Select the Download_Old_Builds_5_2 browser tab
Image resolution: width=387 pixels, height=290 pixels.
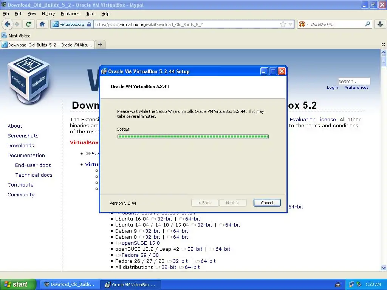click(x=47, y=45)
